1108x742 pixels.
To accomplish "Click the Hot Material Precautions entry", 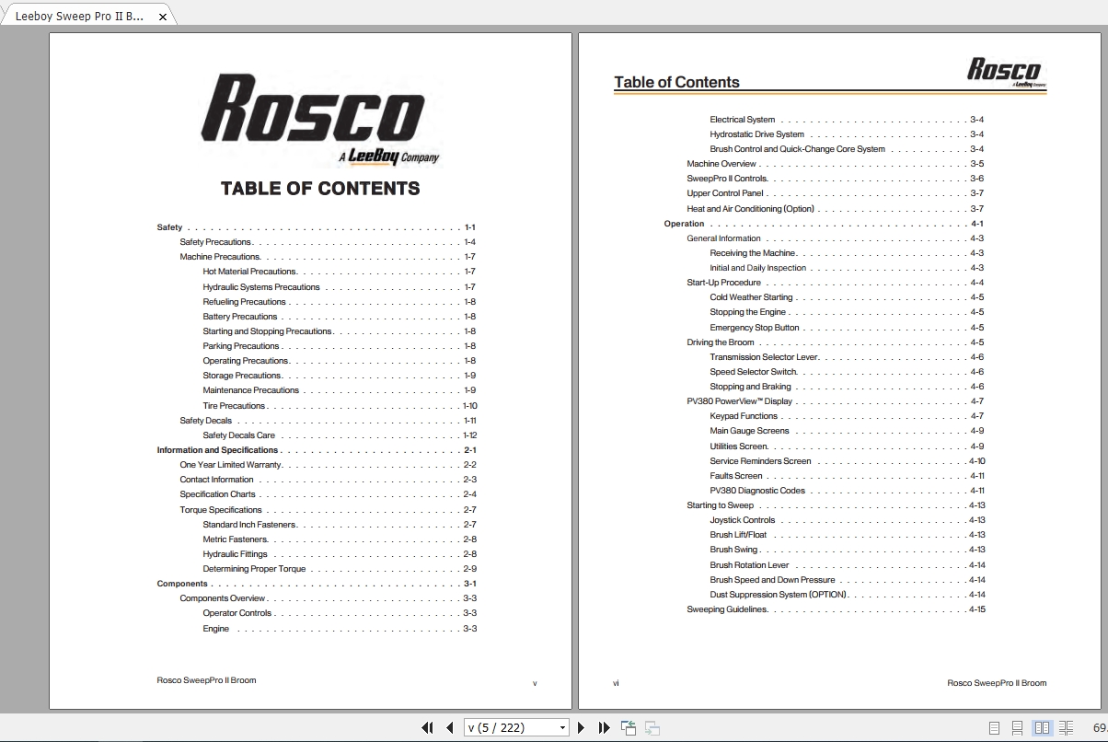I will [340, 272].
